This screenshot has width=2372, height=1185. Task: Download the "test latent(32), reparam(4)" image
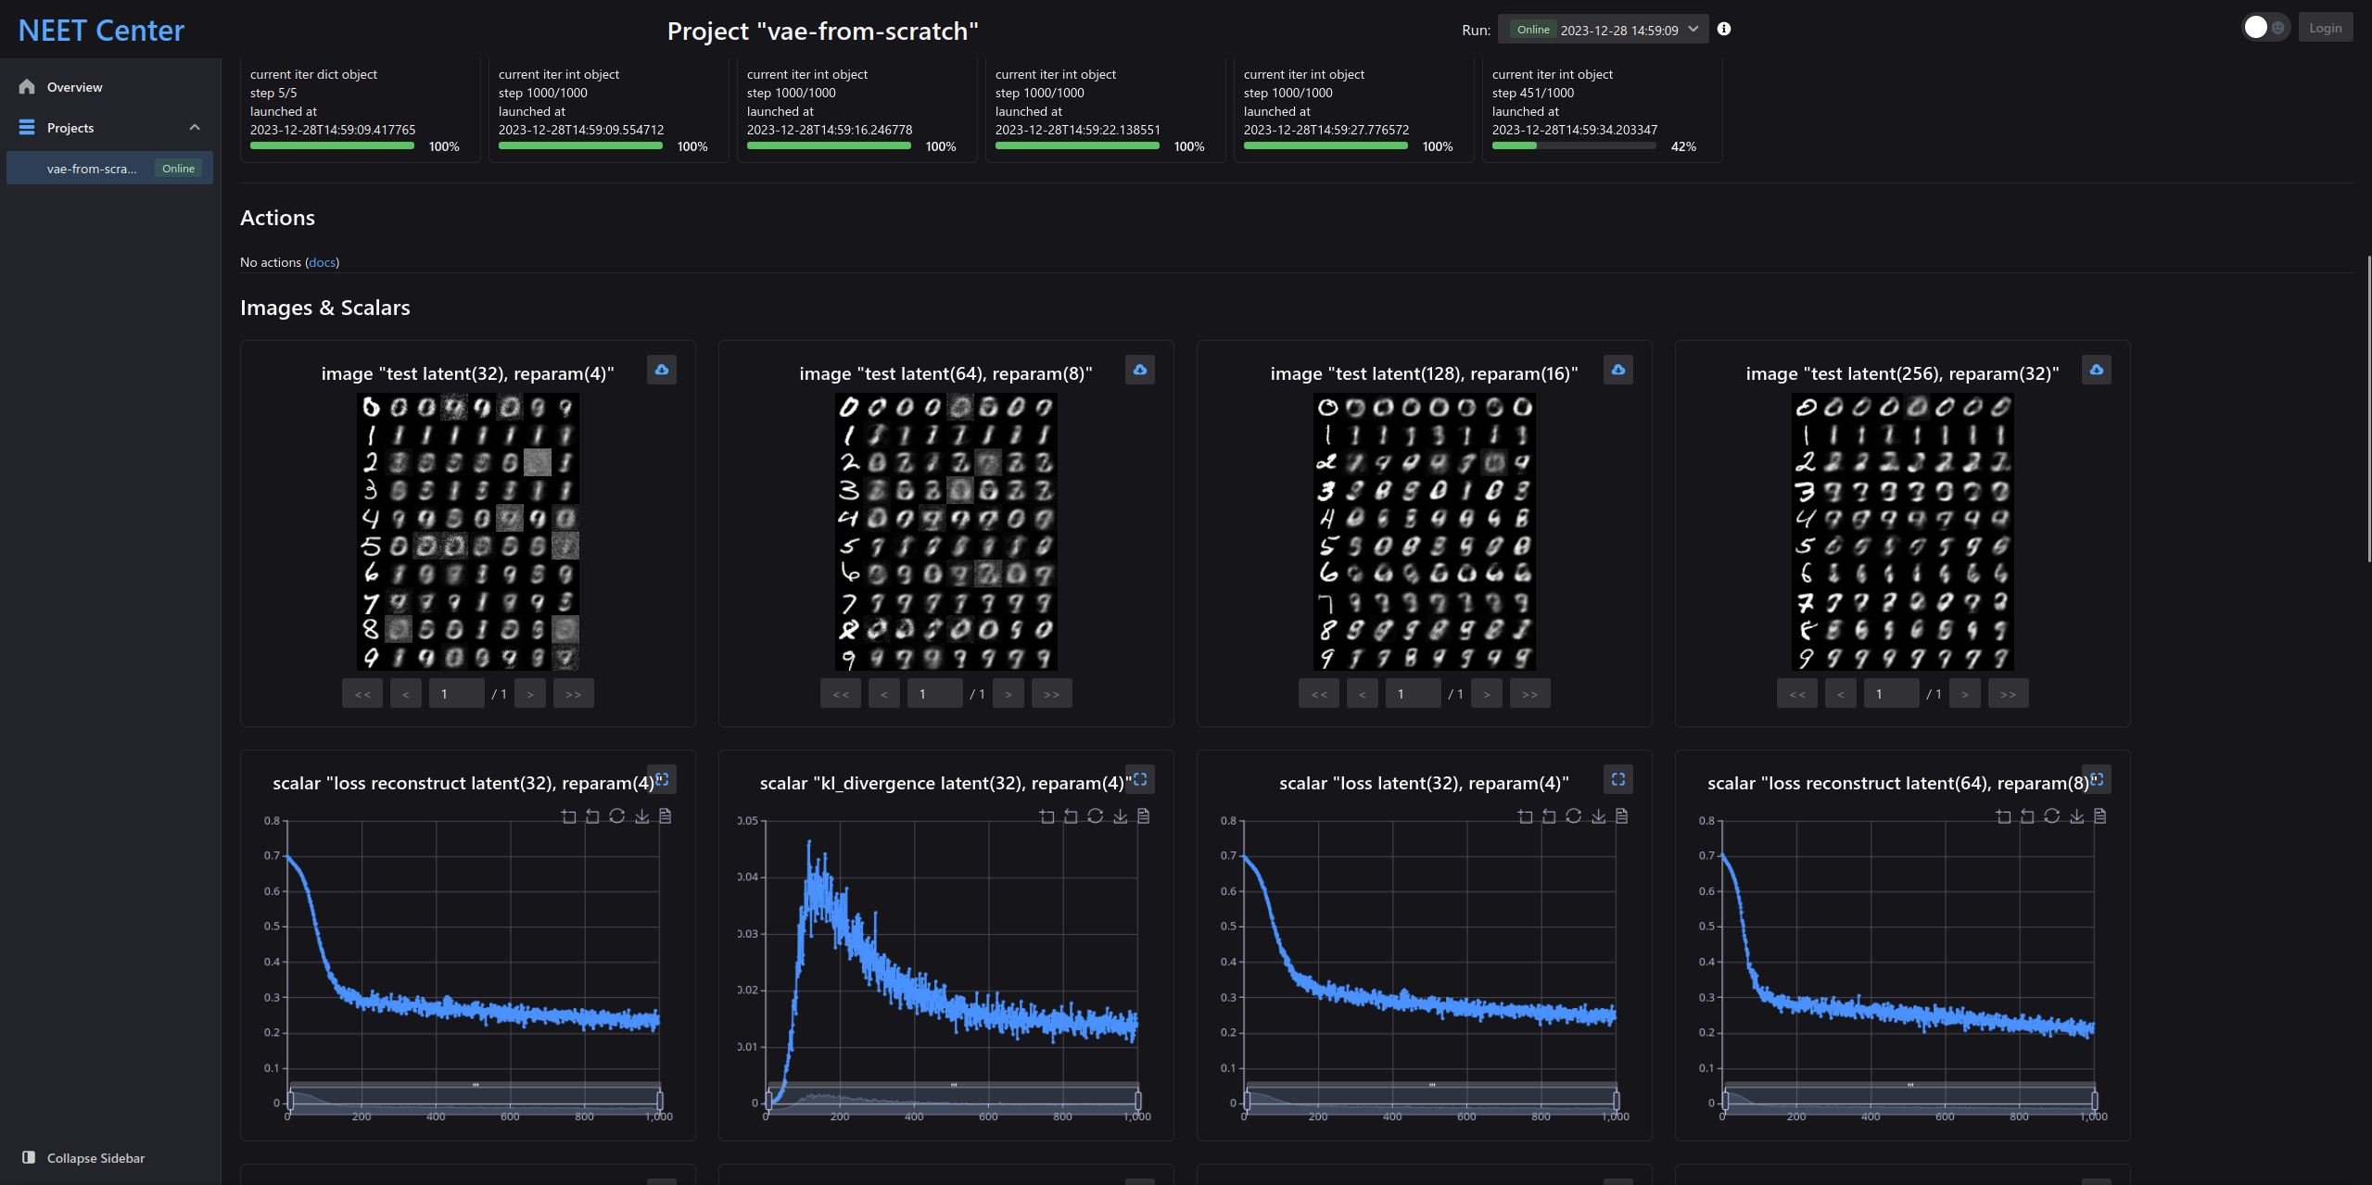[x=662, y=370]
